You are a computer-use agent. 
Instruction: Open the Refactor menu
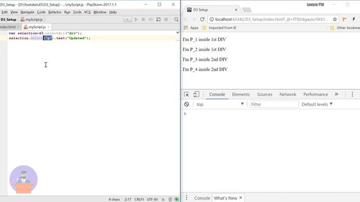pyautogui.click(x=55, y=12)
